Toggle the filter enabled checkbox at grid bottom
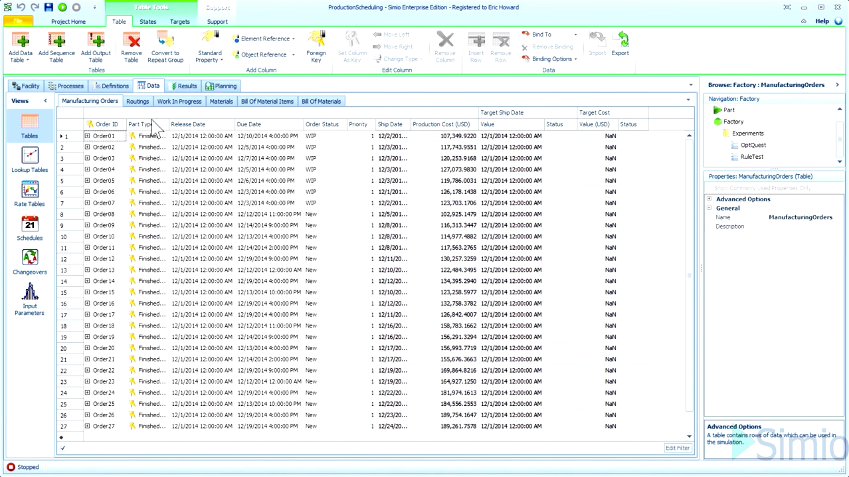Screen dimensions: 849x477 62,448
